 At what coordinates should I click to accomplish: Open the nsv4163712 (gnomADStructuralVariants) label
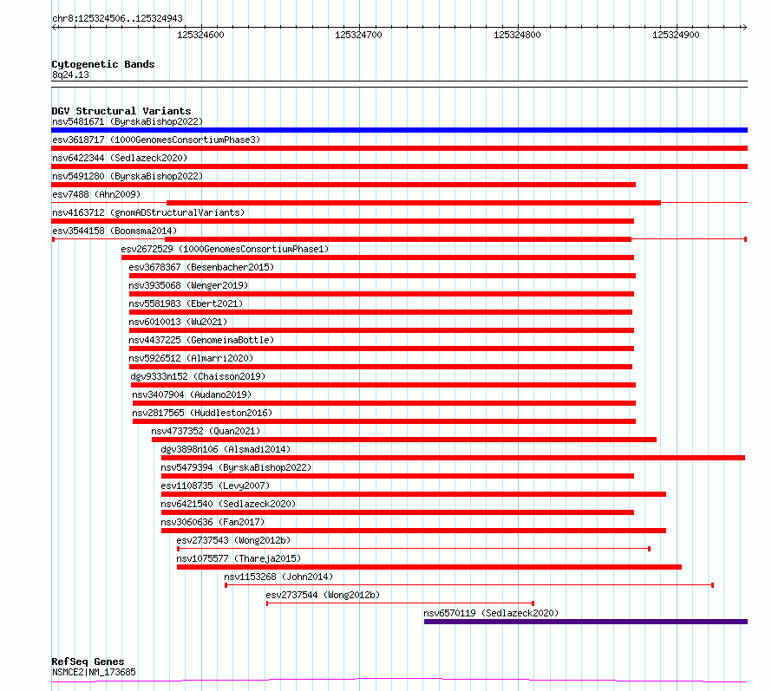coord(148,212)
